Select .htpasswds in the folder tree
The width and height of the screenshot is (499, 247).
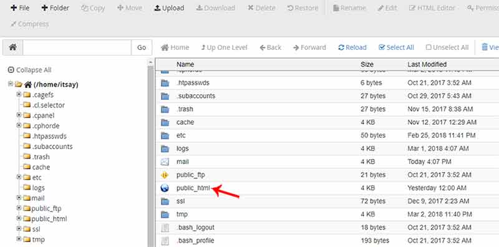click(x=49, y=136)
